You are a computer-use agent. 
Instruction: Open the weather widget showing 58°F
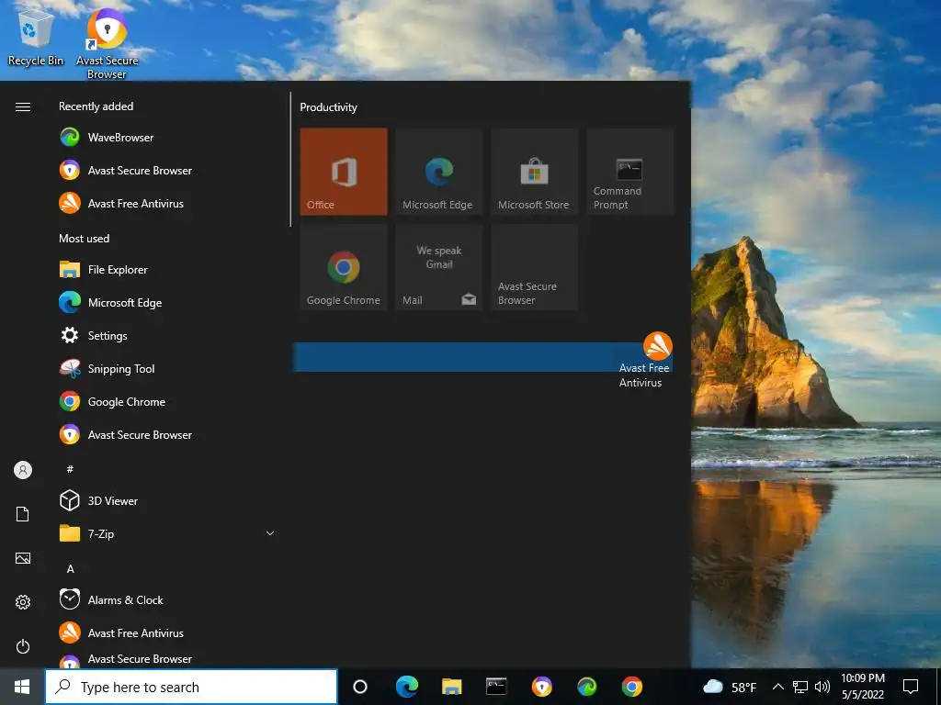click(x=729, y=687)
